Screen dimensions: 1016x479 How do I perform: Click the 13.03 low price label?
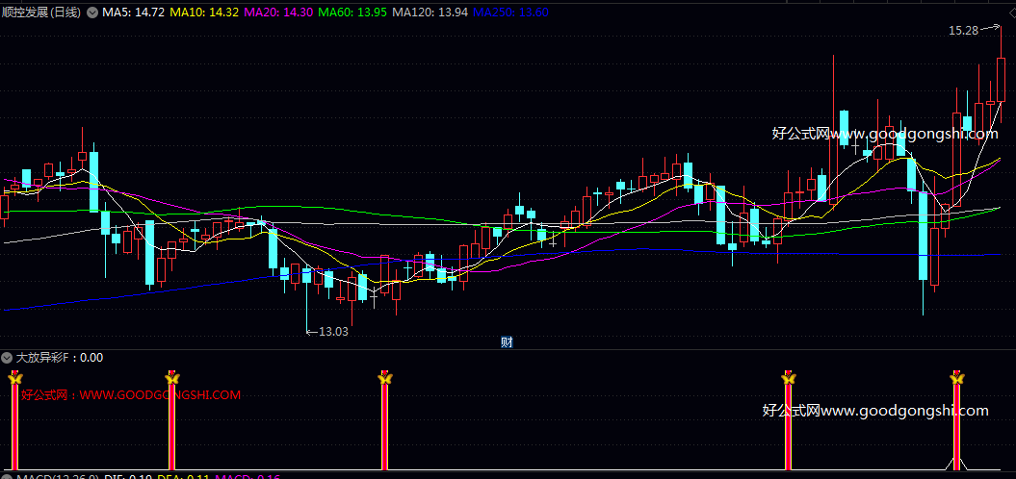click(334, 332)
